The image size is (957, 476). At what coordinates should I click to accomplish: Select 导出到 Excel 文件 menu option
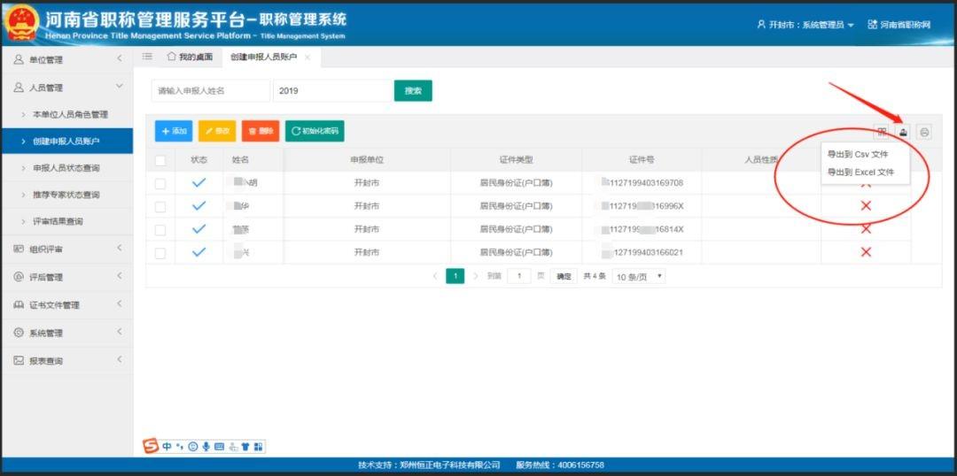point(860,173)
